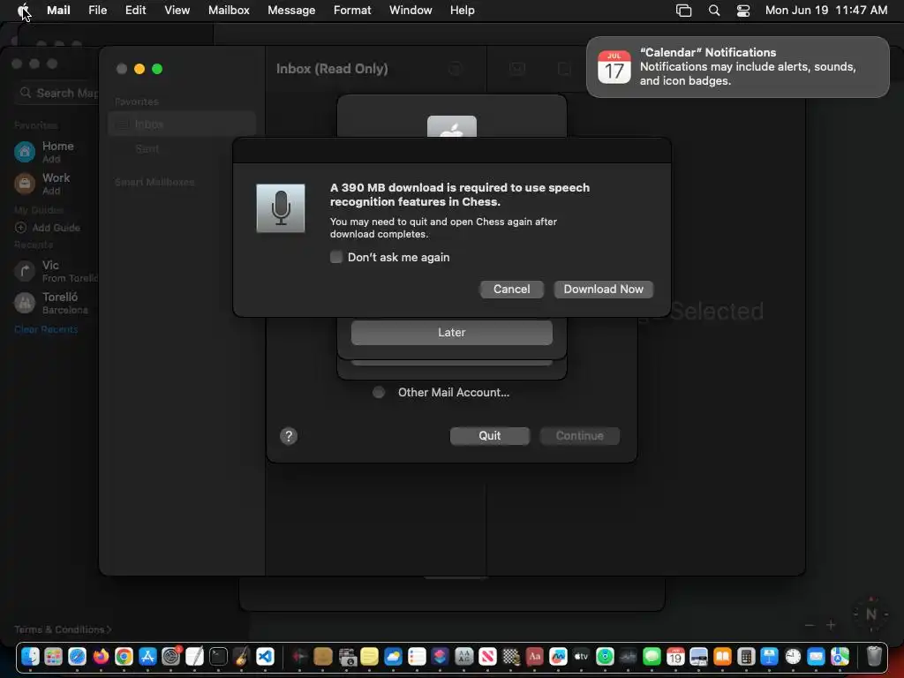The image size is (904, 678).
Task: Open Font Book from the Dock
Action: [x=464, y=656]
